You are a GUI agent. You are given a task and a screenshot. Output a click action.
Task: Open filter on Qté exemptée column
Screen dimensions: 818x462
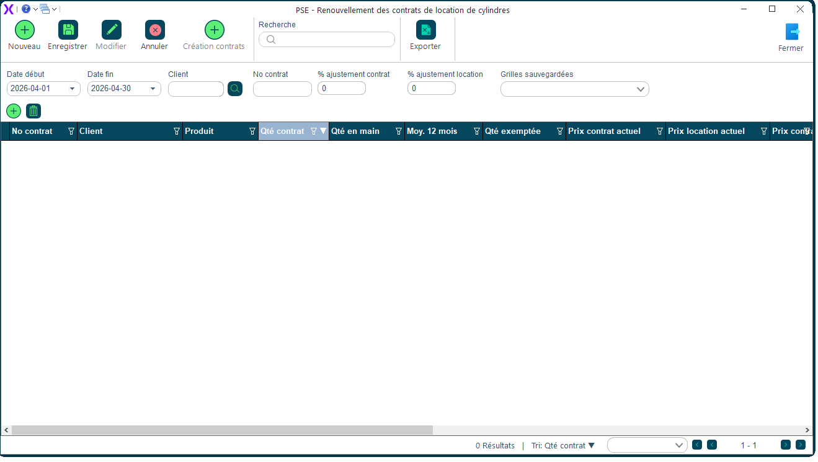coord(559,131)
